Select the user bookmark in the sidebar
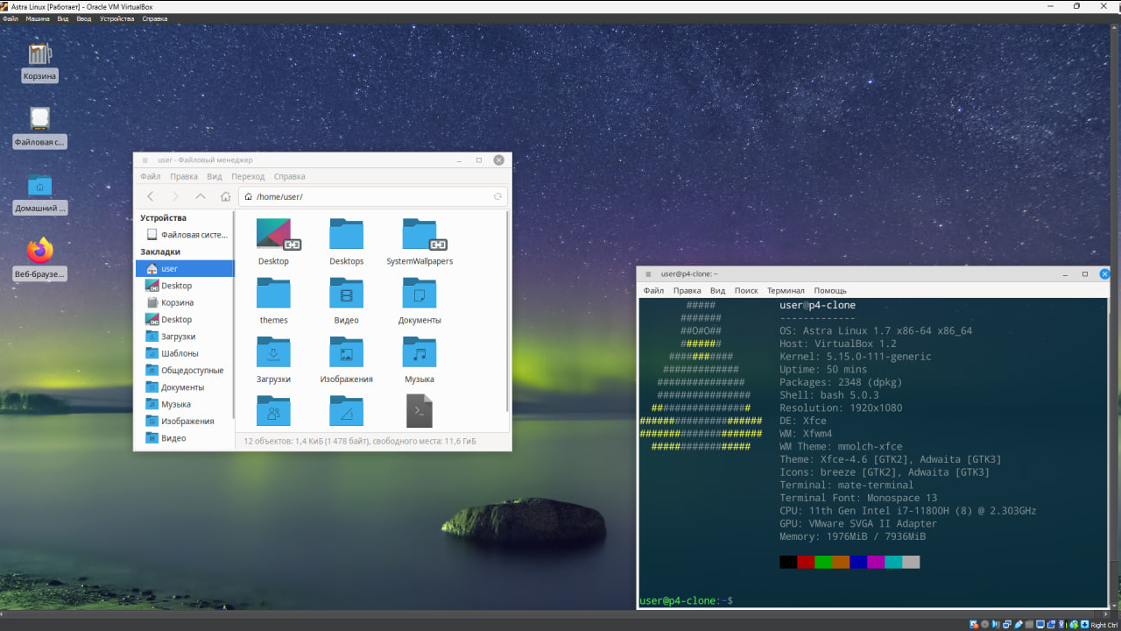The image size is (1121, 631). [185, 269]
